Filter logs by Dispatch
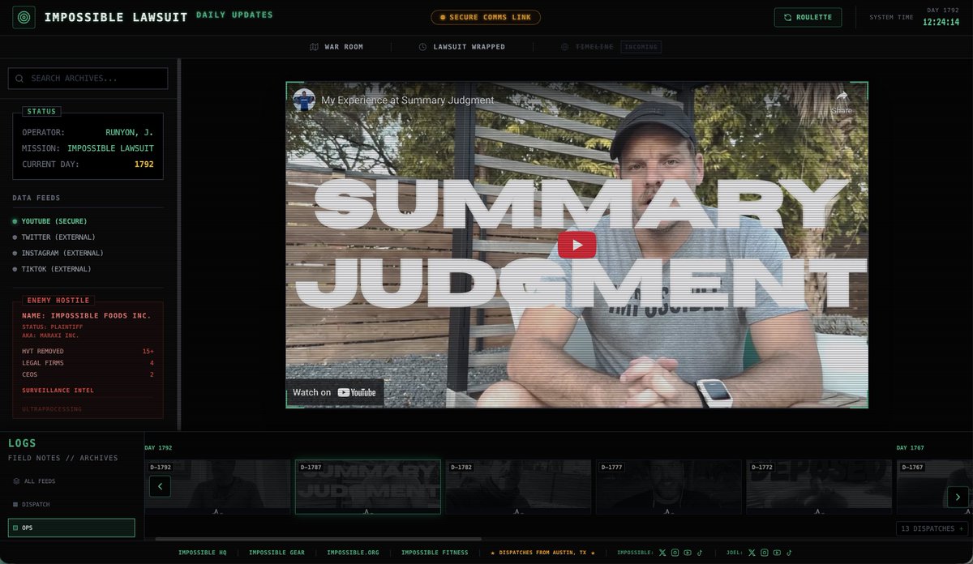973x564 pixels. tap(71, 504)
